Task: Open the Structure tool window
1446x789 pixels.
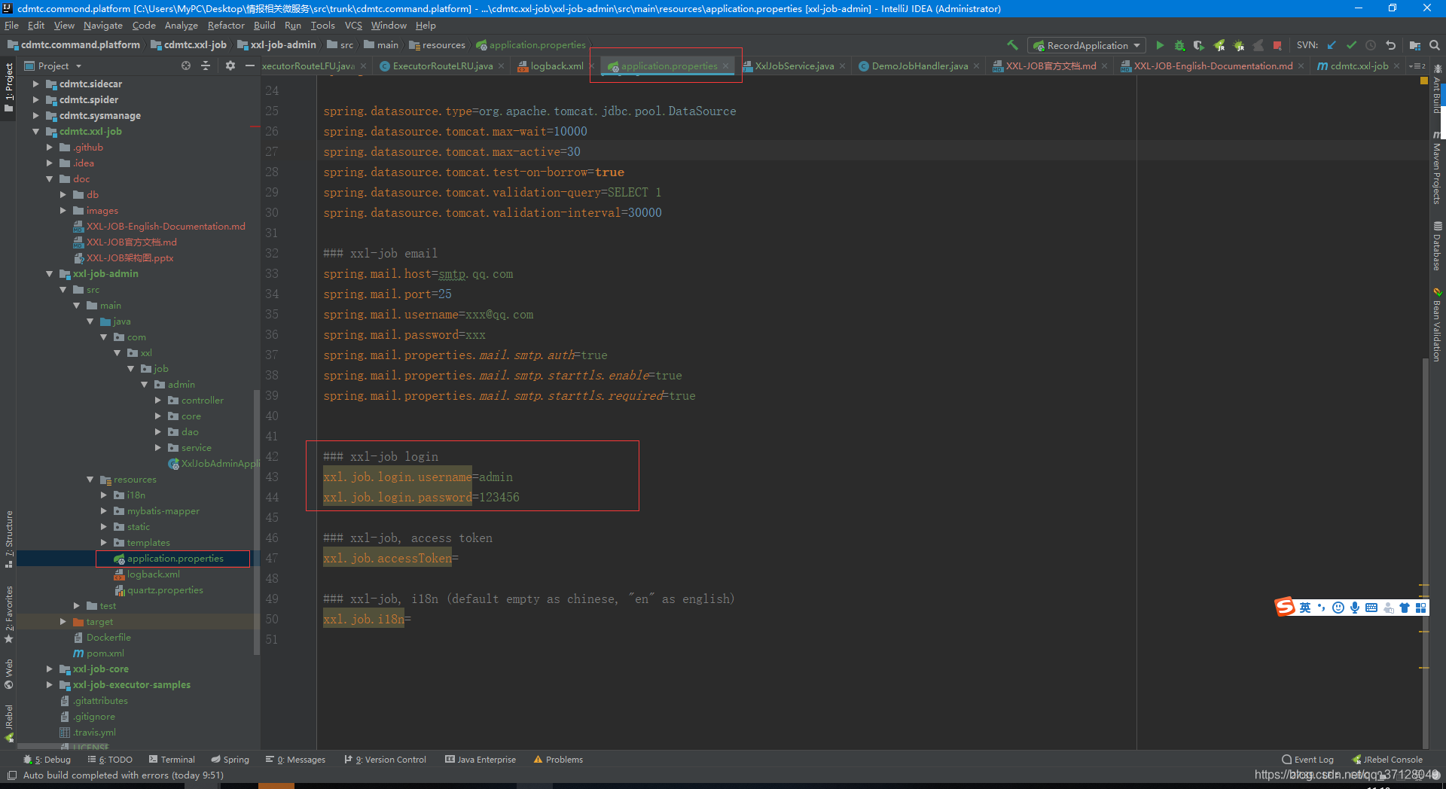Action: coord(9,538)
